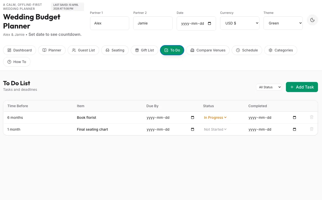
Task: Change the Not Started status dropdown
Action: [x=215, y=129]
